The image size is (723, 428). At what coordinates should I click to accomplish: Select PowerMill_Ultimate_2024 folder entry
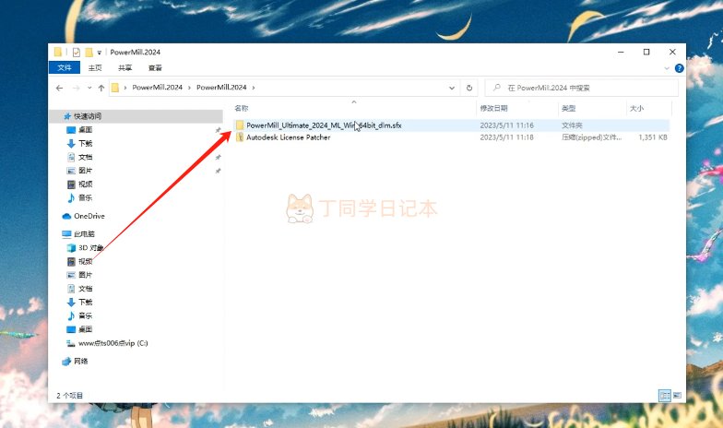[x=324, y=125]
